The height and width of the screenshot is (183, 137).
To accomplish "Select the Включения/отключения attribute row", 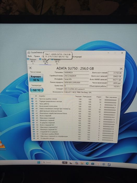I will (x=74, y=107).
